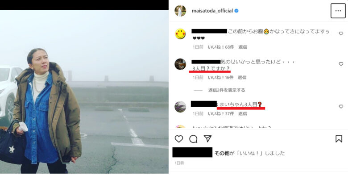Expand 返信2件を表示する replies
The width and height of the screenshot is (348, 188).
(x=227, y=90)
